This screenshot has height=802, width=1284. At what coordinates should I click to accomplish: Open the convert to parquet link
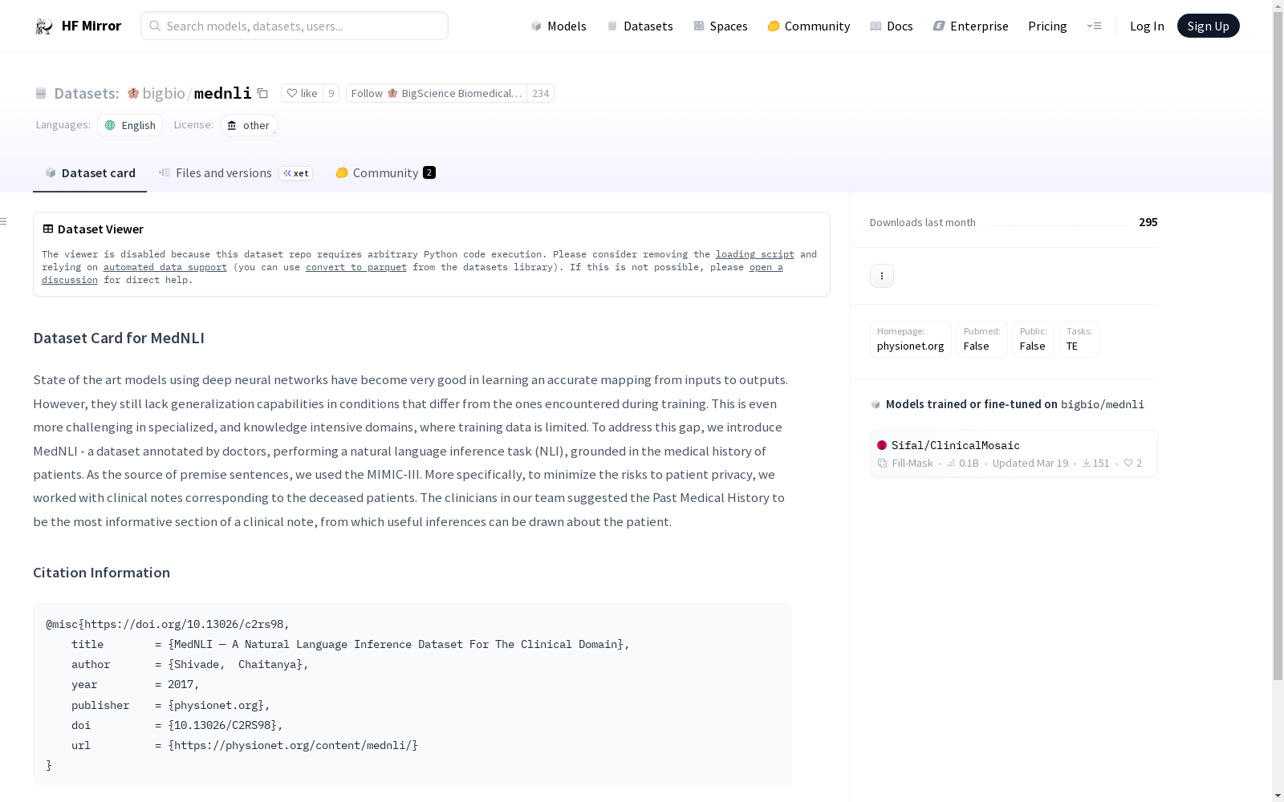point(356,267)
